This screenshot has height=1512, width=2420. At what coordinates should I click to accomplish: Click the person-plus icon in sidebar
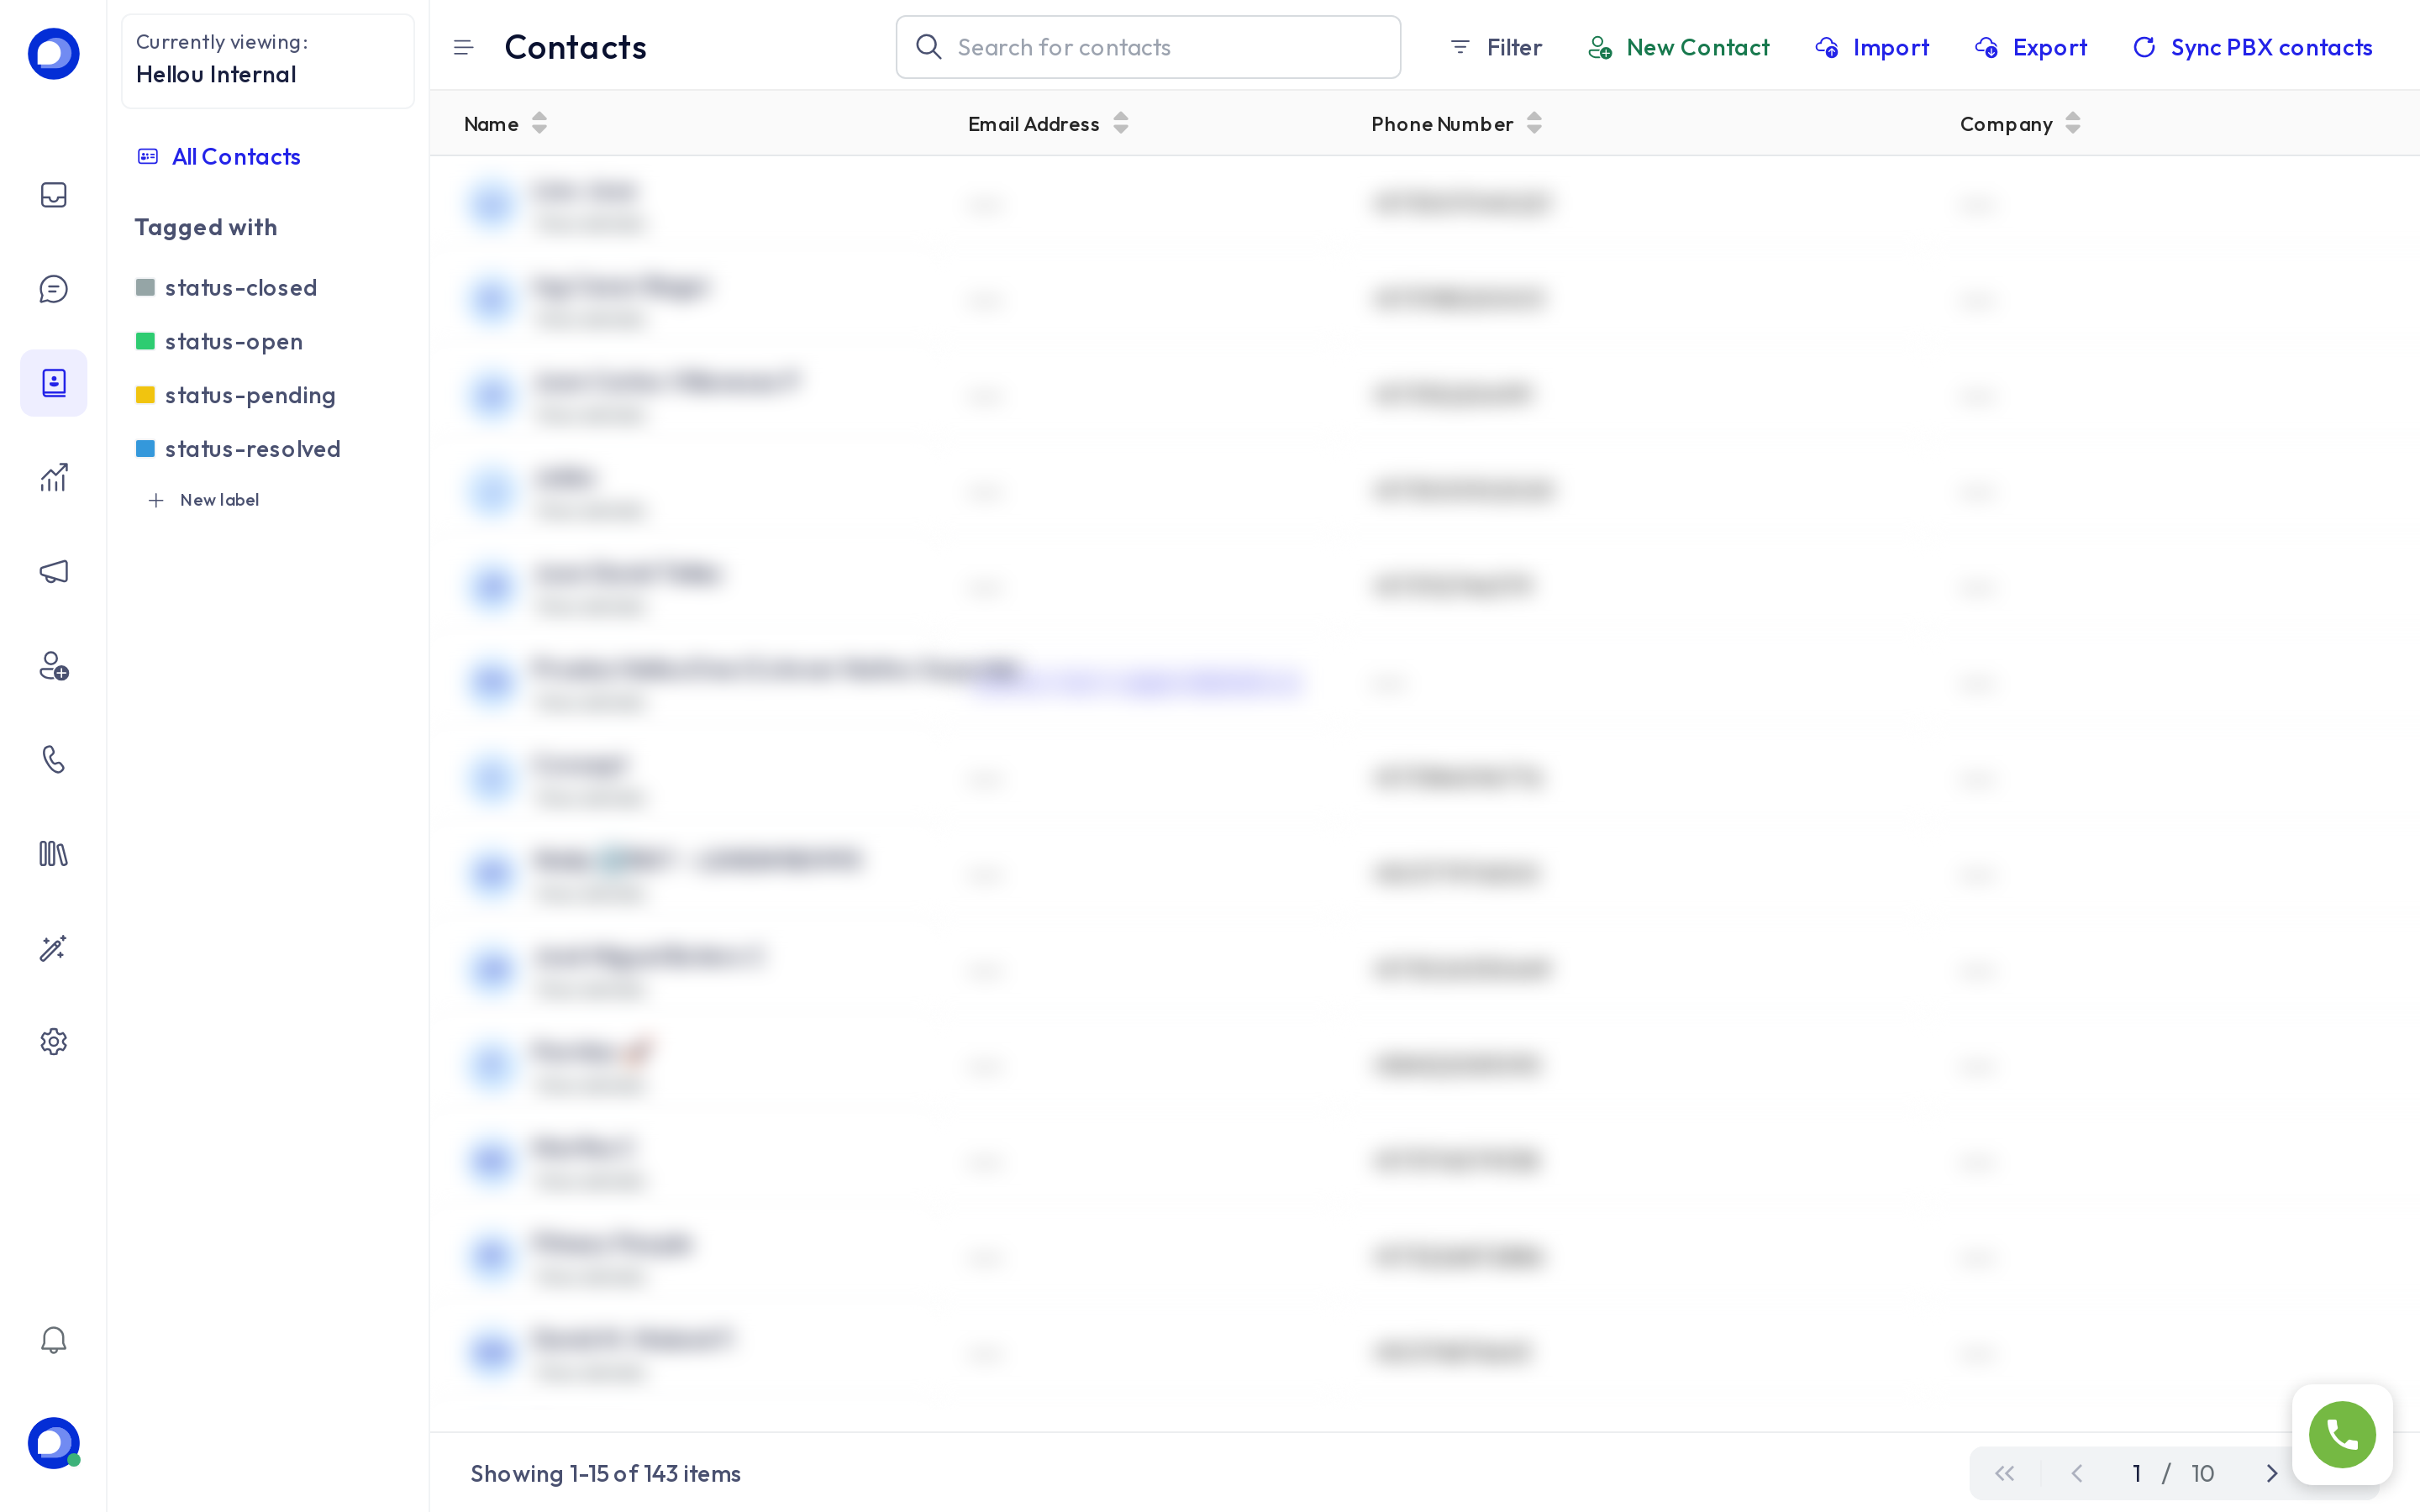coord(53,666)
